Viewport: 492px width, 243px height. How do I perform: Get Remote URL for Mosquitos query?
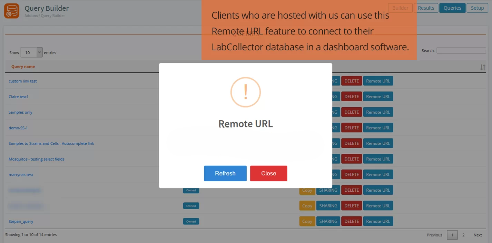click(378, 159)
